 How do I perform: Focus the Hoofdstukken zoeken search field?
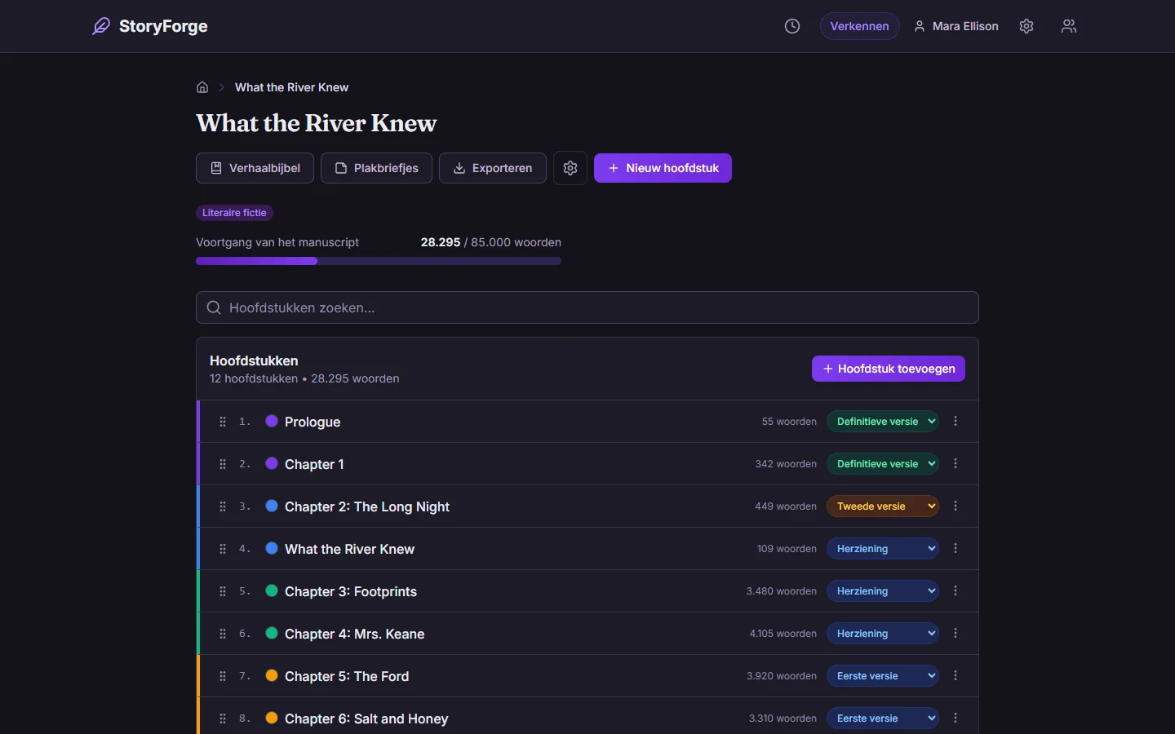[587, 307]
